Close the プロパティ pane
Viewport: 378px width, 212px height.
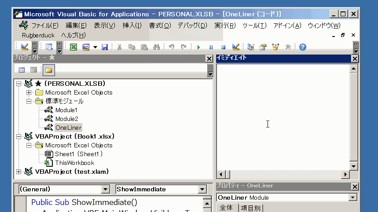(x=355, y=186)
